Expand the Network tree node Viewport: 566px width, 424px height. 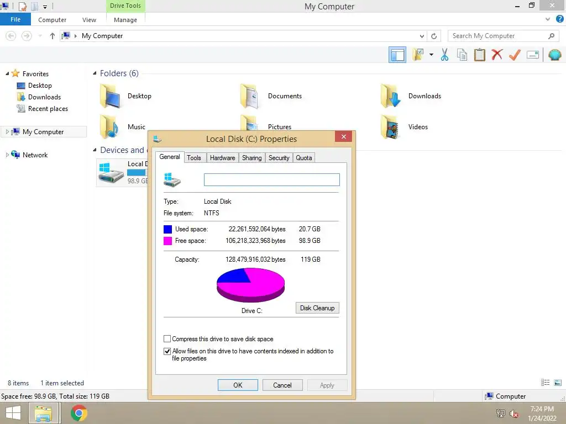point(7,155)
